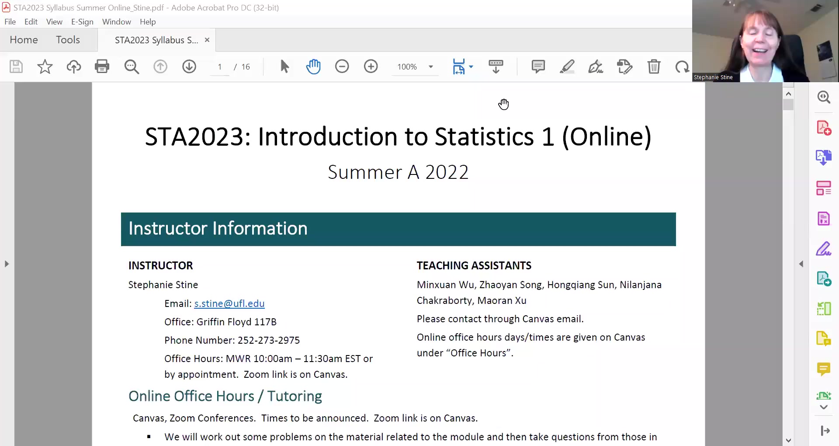Click the Zoom in icon
Screen dimensions: 839x446
pos(371,66)
